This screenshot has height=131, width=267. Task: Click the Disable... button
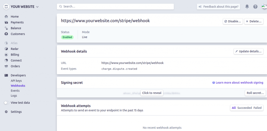[233, 21]
